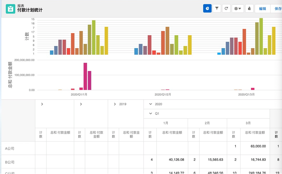
Task: Click the report clipboard icon
Action: [11, 9]
